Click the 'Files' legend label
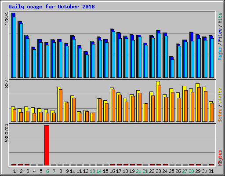Image resolution: width=225 pixels, height=176 pixels. [x=220, y=35]
